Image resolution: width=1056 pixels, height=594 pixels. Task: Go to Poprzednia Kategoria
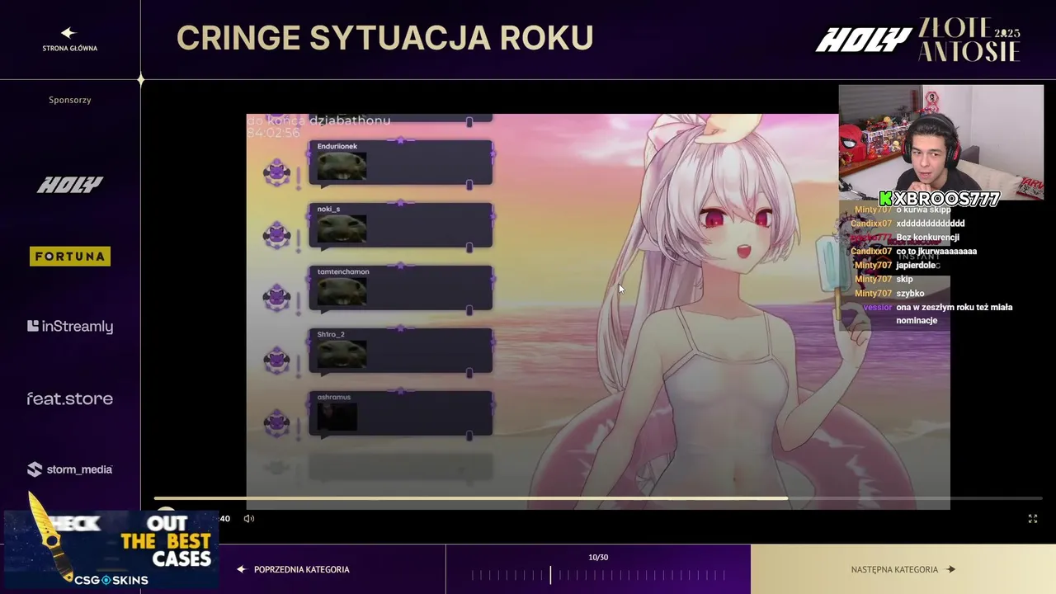point(293,569)
